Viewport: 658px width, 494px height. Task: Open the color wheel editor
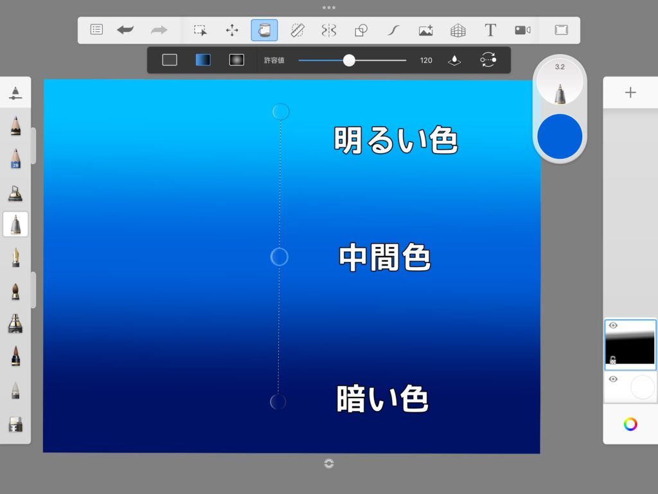click(630, 425)
